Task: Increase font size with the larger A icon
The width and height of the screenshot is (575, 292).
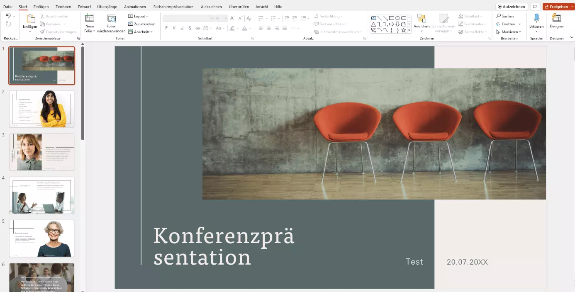Action: pos(232,18)
